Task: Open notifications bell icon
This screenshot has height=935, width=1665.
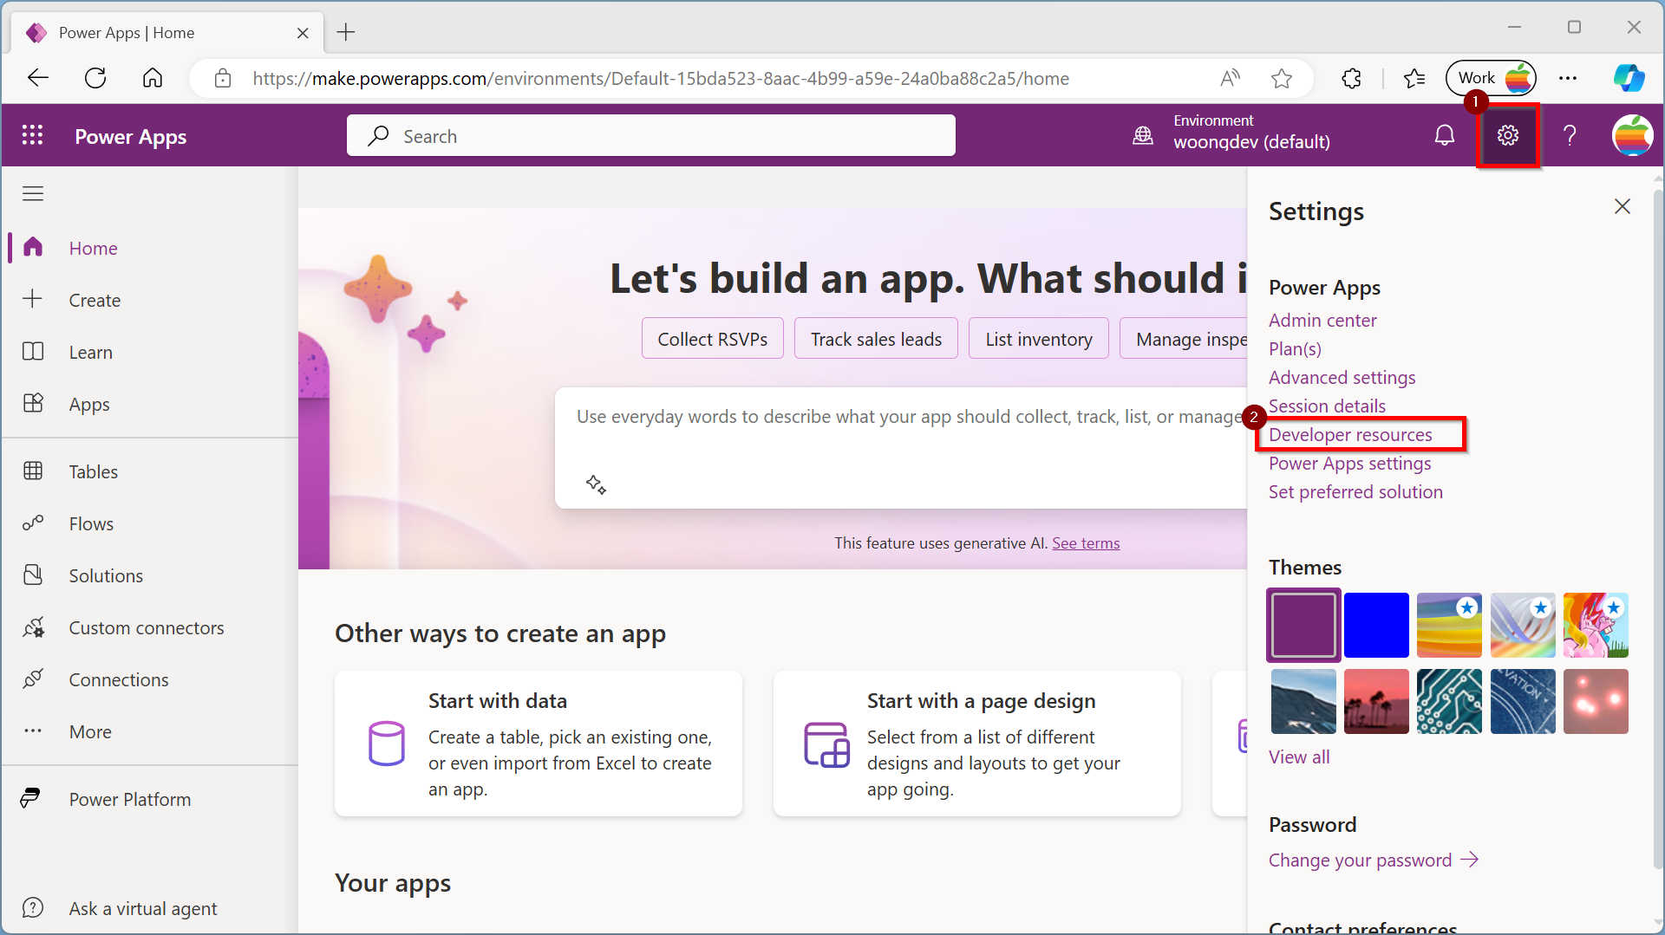Action: click(1445, 135)
